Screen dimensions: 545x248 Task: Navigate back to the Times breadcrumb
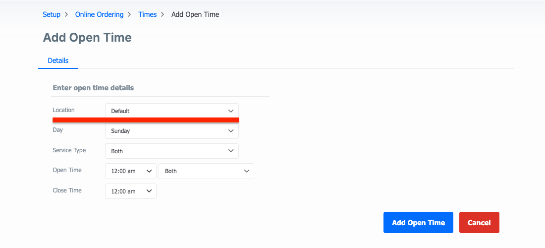[x=147, y=14]
